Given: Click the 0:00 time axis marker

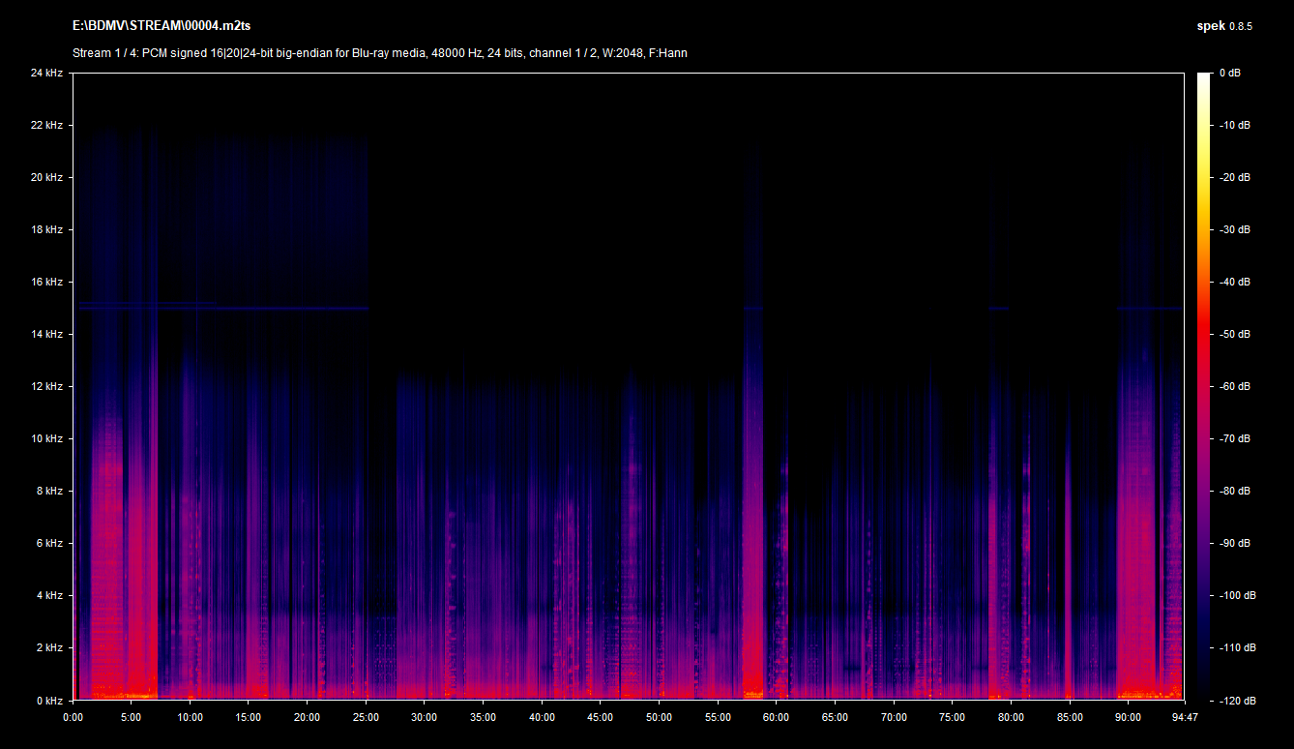Looking at the screenshot, I should 74,717.
